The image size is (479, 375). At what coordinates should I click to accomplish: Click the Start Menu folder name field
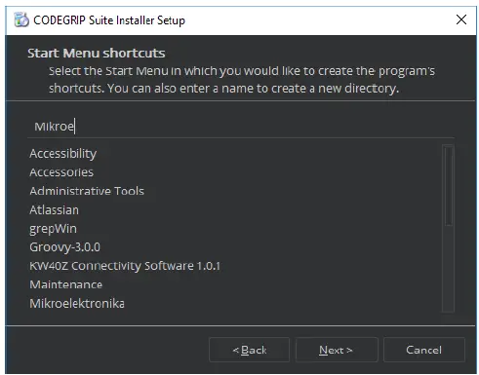pos(241,127)
